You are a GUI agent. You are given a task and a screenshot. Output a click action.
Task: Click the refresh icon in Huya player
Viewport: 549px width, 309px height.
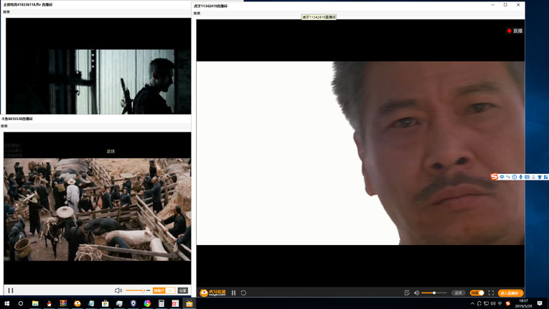click(x=243, y=293)
